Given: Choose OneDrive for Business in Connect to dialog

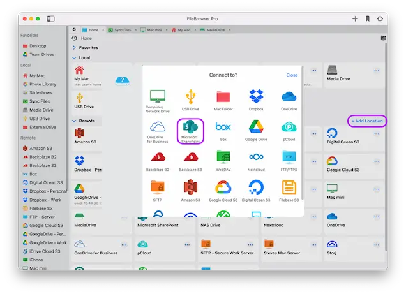Looking at the screenshot, I should click(158, 131).
